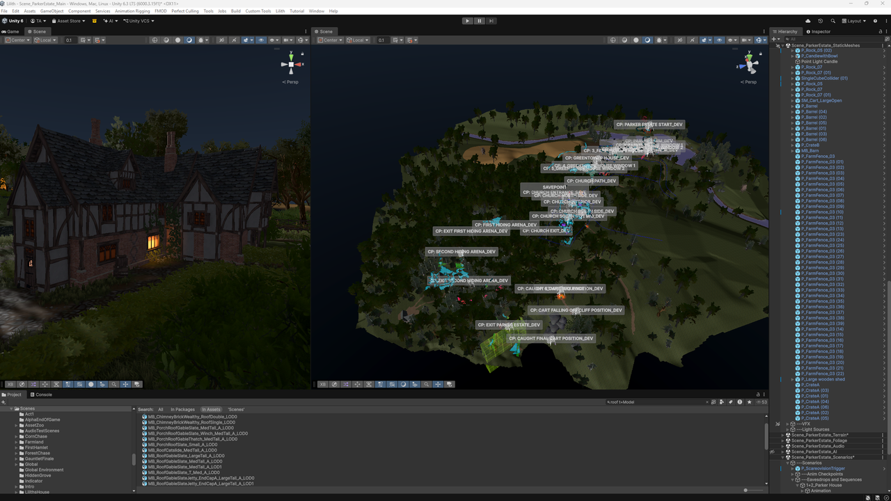Open the Unity VCS dropdown
The height and width of the screenshot is (501, 891).
[x=138, y=21]
